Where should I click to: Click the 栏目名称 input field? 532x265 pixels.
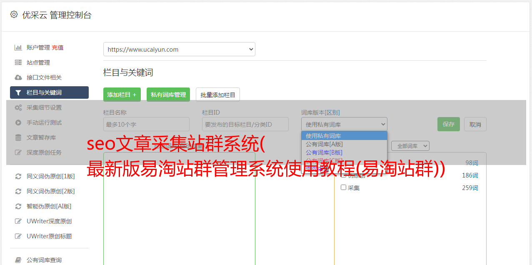pos(146,124)
